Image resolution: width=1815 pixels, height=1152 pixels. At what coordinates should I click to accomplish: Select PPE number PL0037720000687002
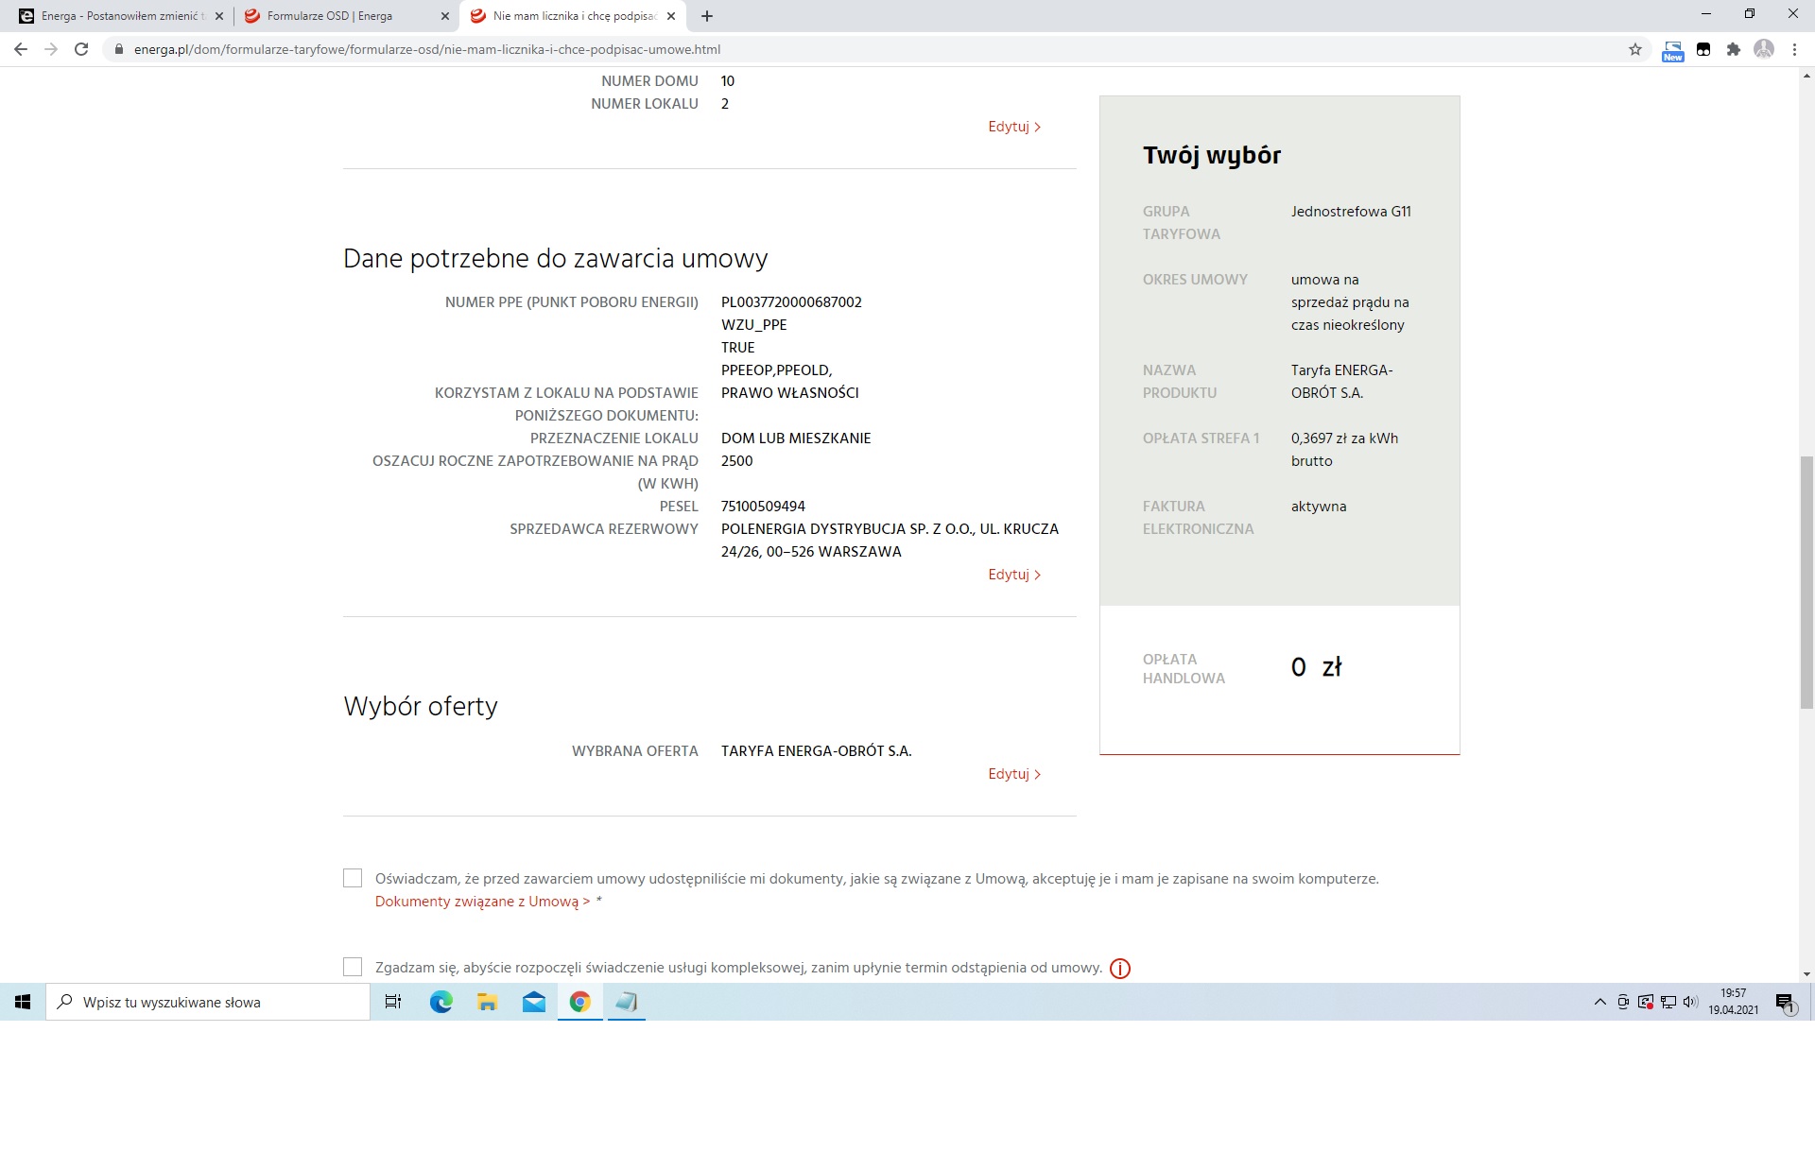pos(791,302)
